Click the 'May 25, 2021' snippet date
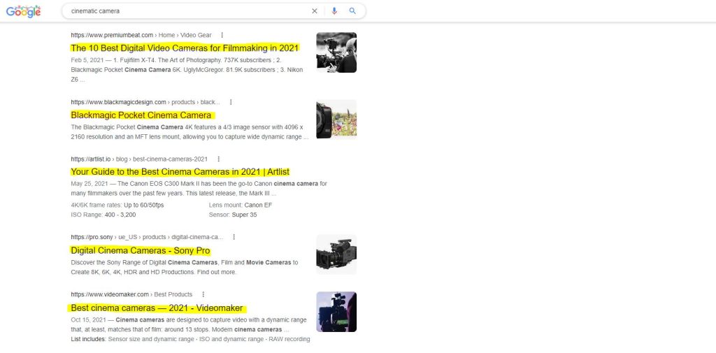This screenshot has width=716, height=353. (89, 184)
